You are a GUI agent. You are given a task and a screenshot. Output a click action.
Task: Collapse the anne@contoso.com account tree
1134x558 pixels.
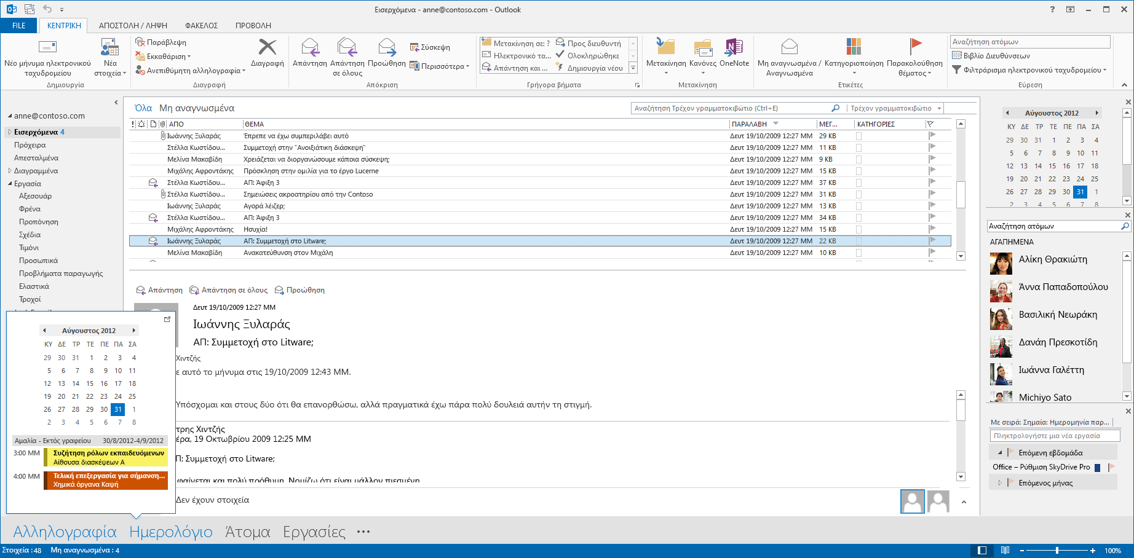tap(10, 116)
